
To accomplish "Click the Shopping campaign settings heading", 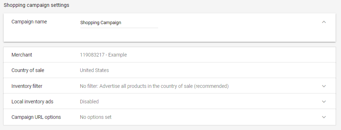I will coord(36,5).
